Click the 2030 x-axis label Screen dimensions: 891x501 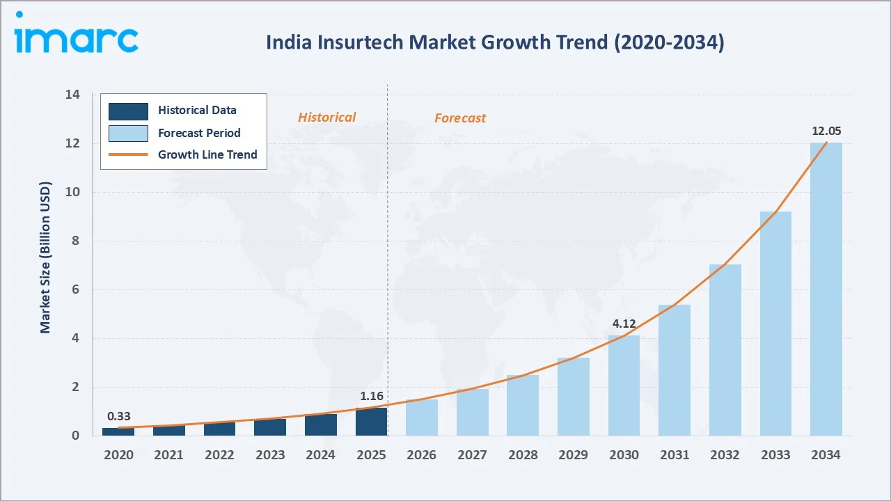(624, 454)
